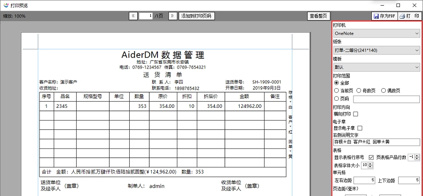Click the 金额 column header
This screenshot has height=196, width=423.
pyautogui.click(x=244, y=97)
